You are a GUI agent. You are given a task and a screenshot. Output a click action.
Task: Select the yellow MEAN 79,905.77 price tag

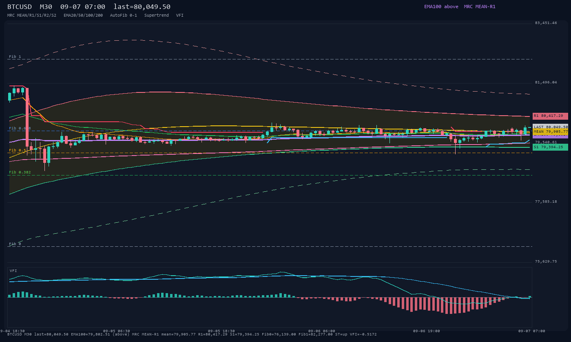click(x=550, y=132)
